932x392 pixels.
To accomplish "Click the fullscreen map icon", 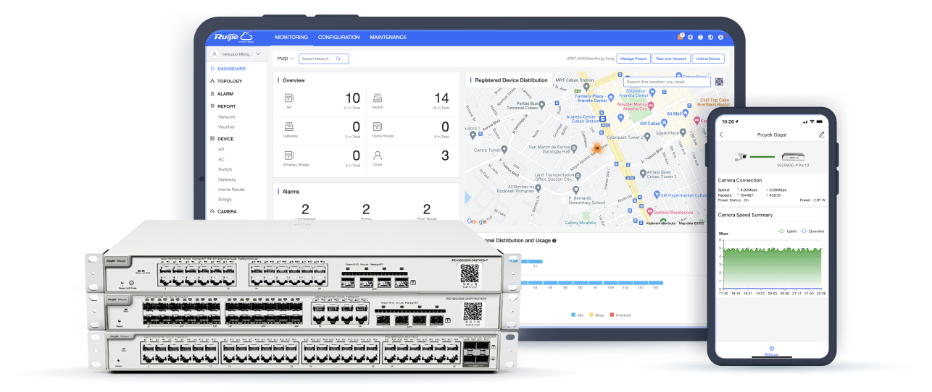I will click(719, 82).
